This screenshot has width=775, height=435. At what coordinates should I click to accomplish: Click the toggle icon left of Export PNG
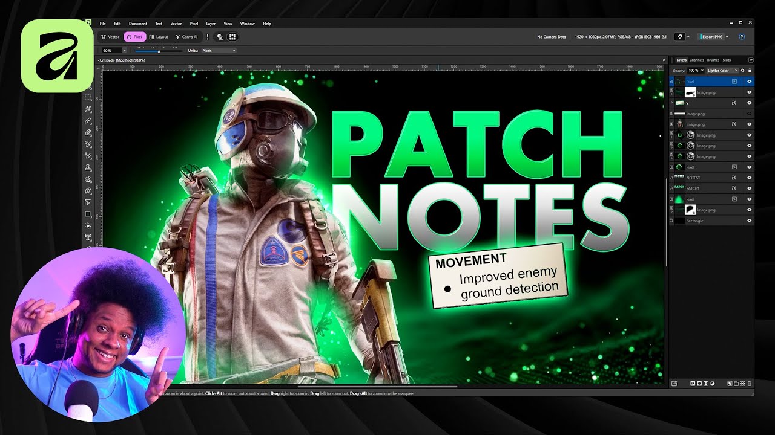point(680,37)
